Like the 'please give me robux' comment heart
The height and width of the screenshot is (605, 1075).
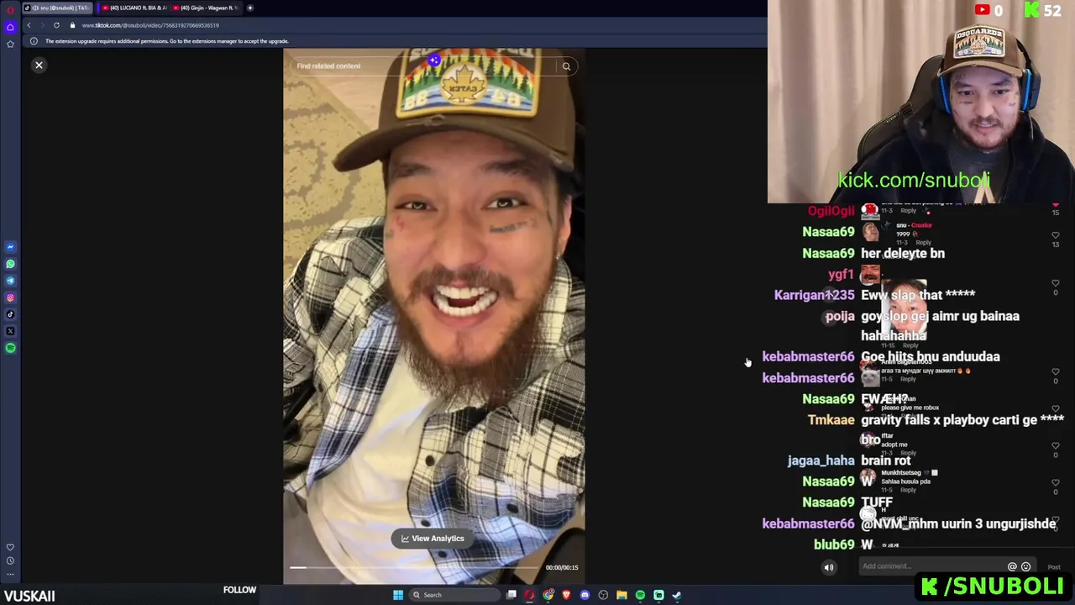tap(1056, 408)
